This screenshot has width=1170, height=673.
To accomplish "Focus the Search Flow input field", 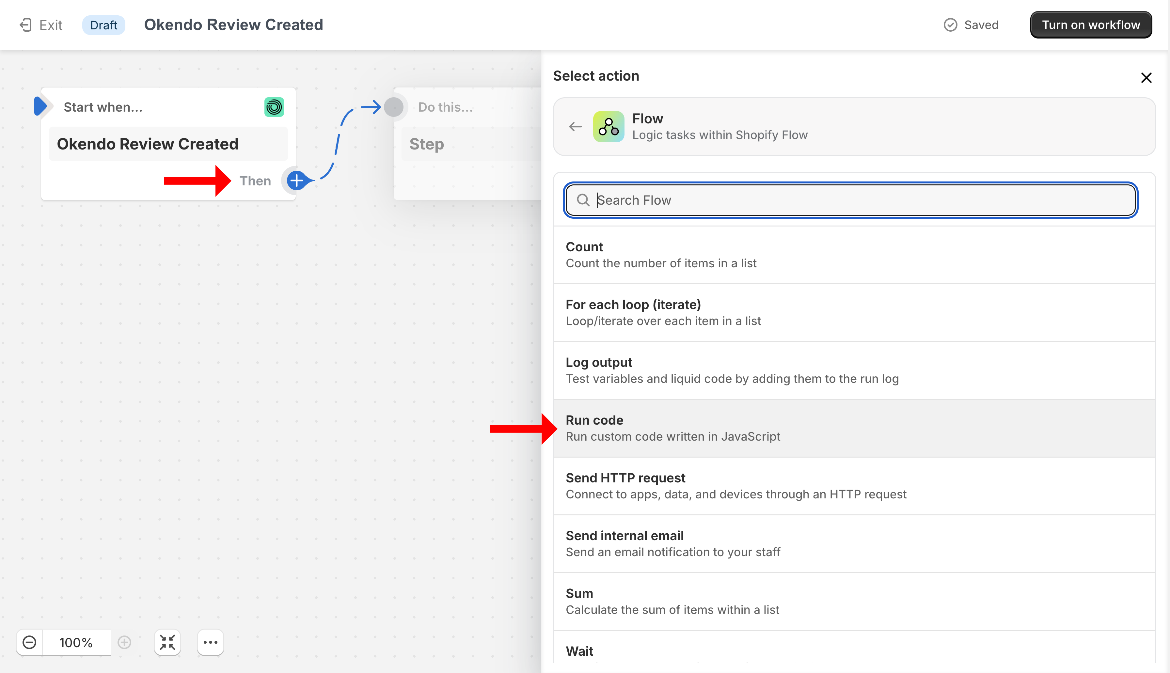I will tap(850, 200).
